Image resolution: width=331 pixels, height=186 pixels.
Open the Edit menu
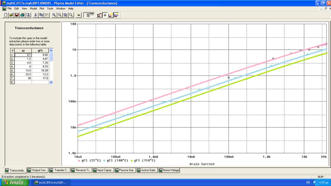(x=16, y=9)
